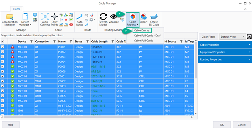Open the Status column filter
This screenshot has height=130, width=252.
[x=87, y=41]
